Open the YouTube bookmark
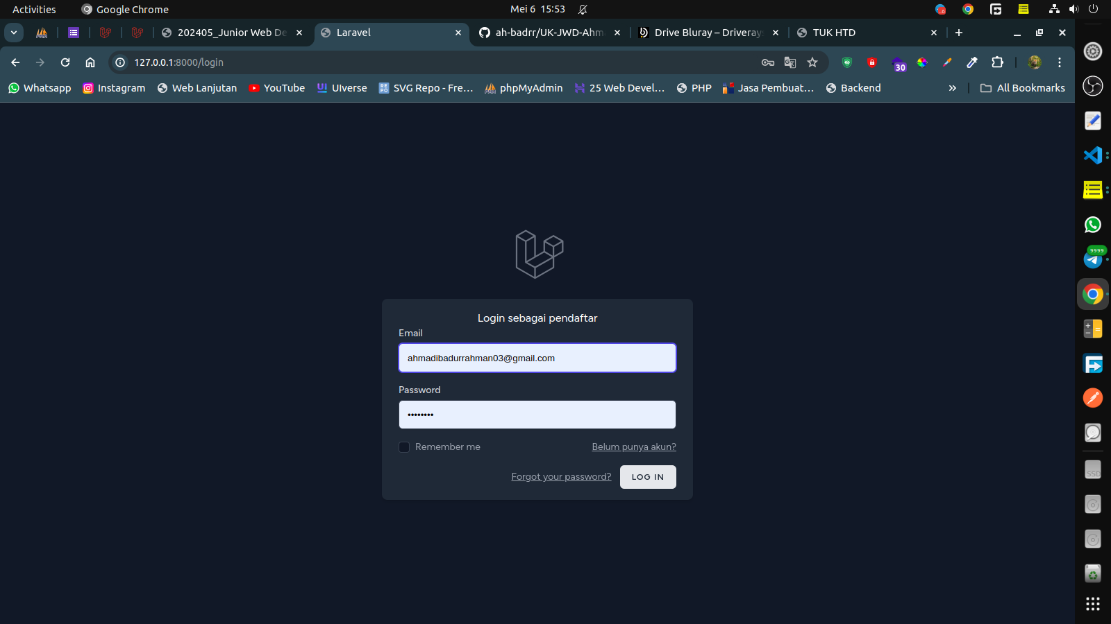Screen dimensions: 1111x624 [x=277, y=88]
